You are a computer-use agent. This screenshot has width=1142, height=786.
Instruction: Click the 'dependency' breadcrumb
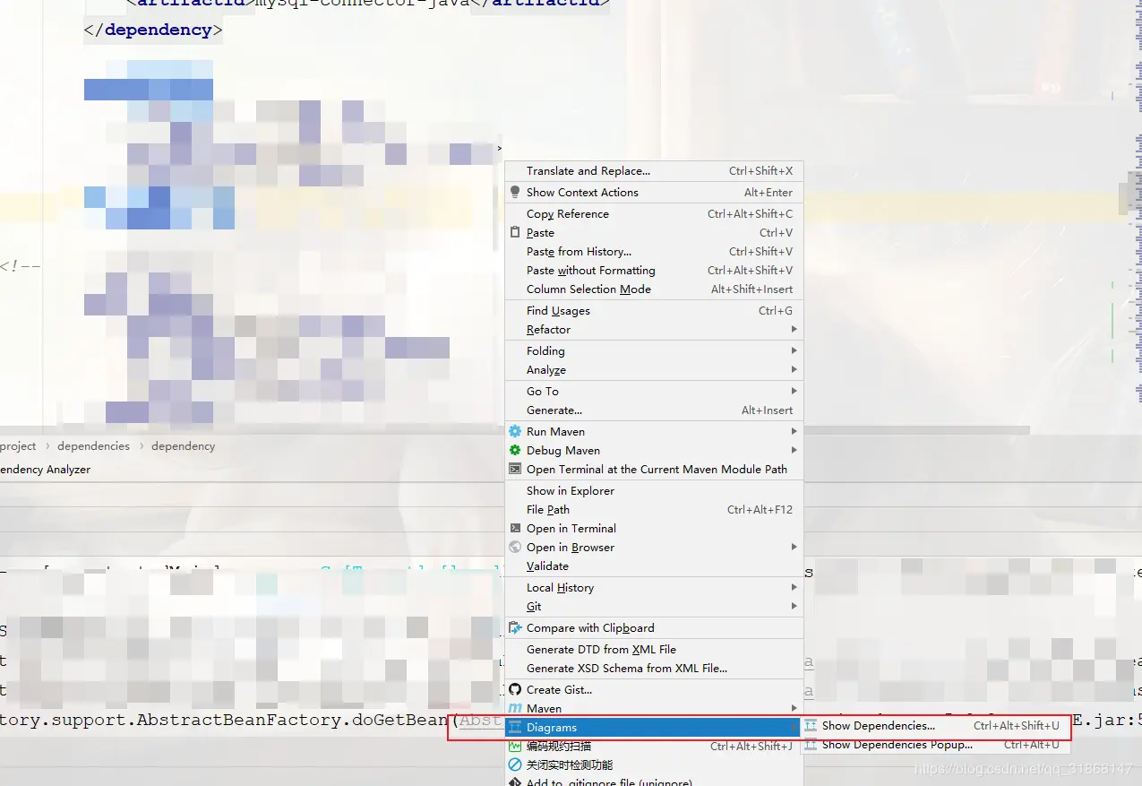click(183, 445)
